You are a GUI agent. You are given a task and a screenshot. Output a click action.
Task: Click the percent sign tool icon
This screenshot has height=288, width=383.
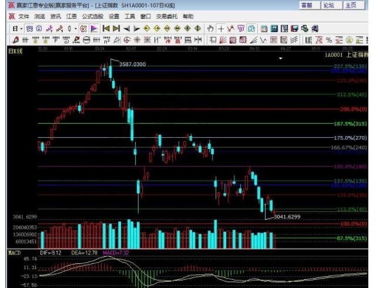[x=329, y=40]
